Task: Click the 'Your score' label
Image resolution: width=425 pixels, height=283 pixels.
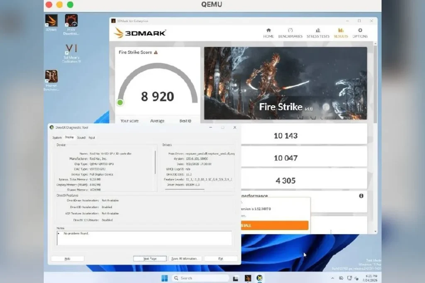Action: [129, 121]
